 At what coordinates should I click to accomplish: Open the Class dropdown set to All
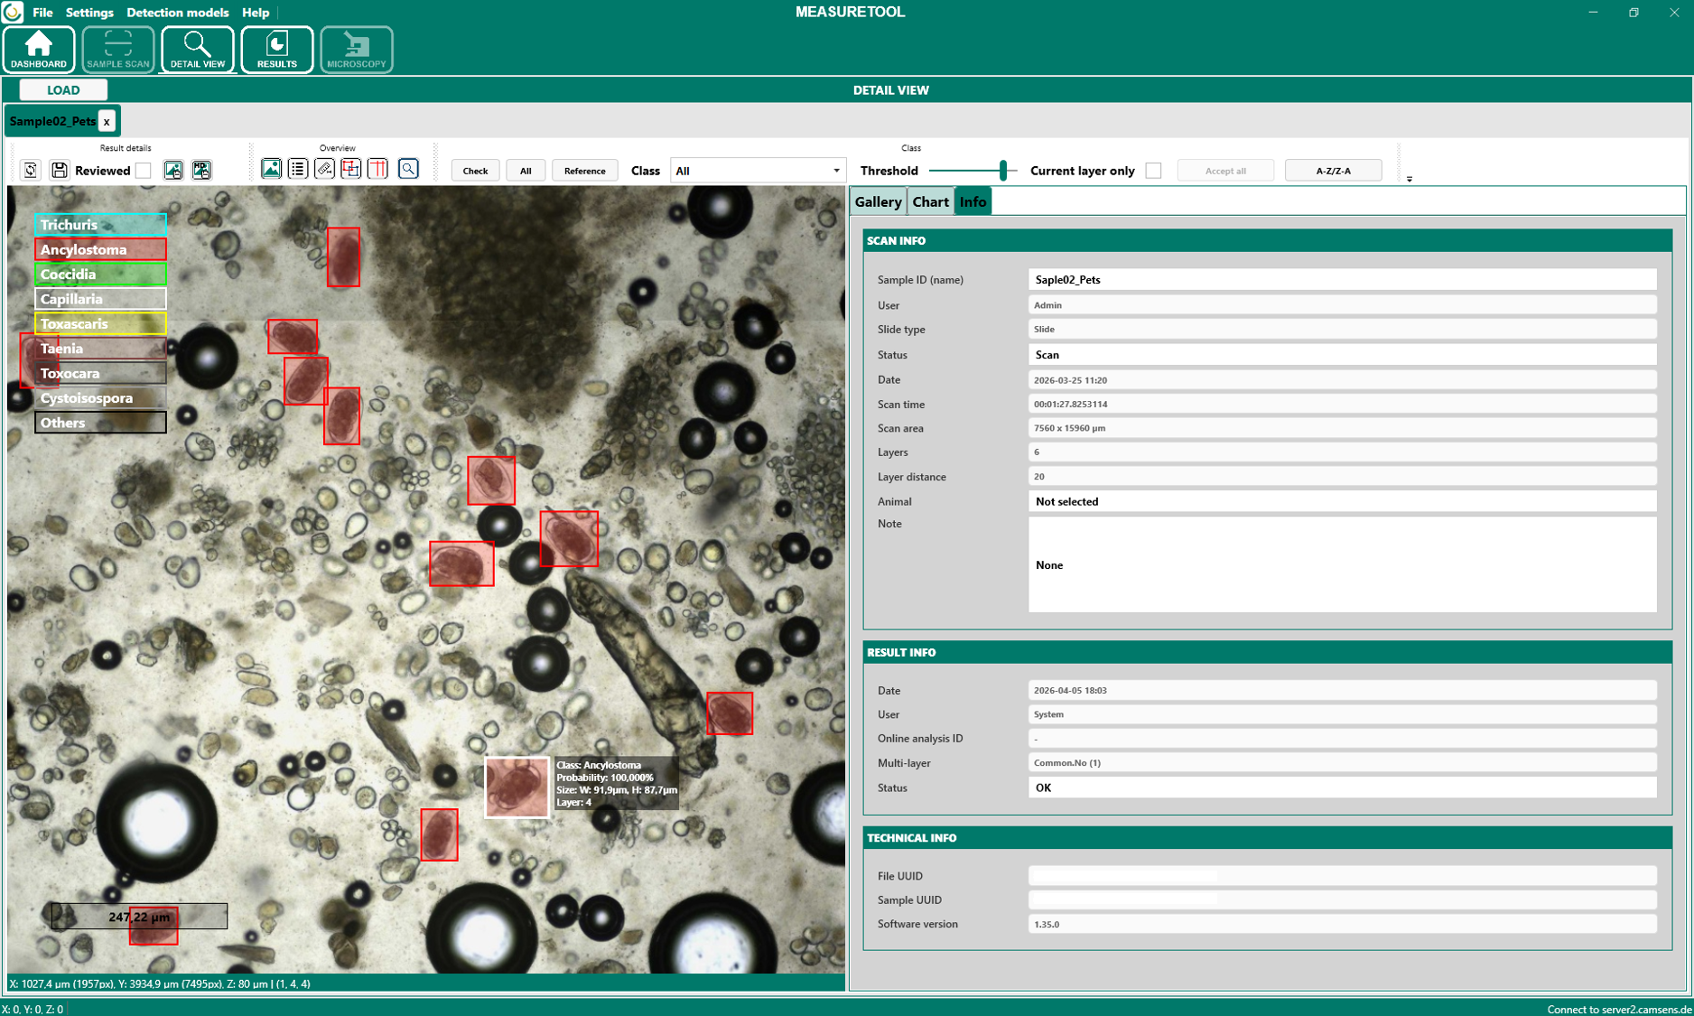click(757, 171)
